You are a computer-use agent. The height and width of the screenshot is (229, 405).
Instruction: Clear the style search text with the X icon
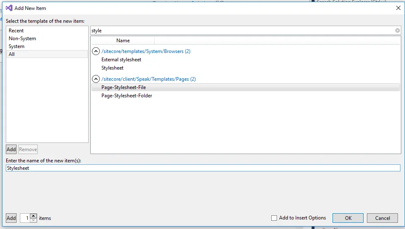(x=398, y=31)
